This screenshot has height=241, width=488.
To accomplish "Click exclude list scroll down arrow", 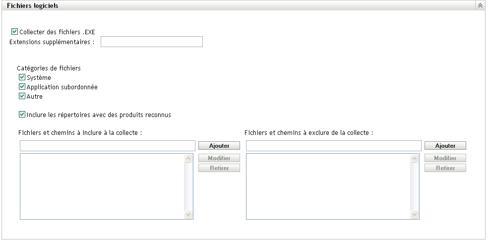I will point(414,214).
